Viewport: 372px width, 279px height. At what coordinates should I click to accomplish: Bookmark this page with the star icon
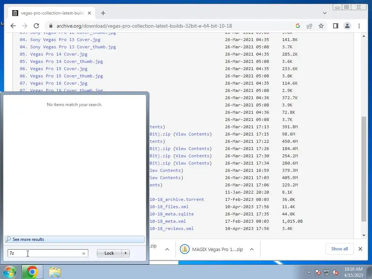coord(321,26)
